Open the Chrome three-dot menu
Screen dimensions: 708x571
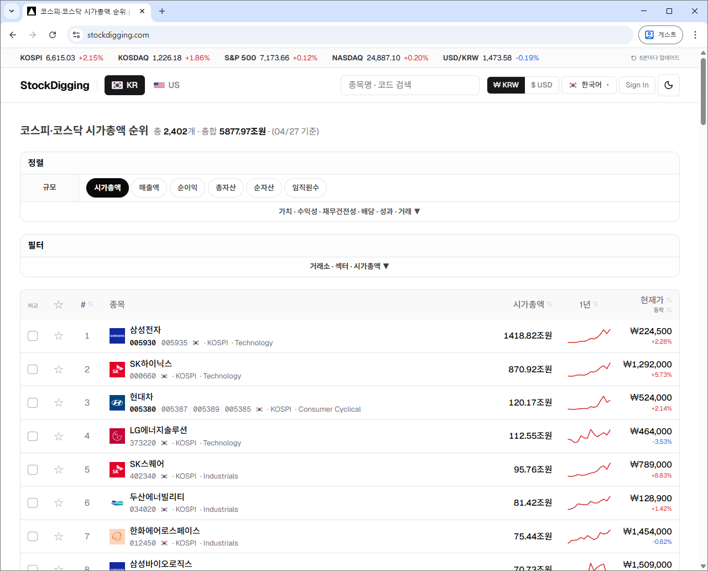pos(695,35)
